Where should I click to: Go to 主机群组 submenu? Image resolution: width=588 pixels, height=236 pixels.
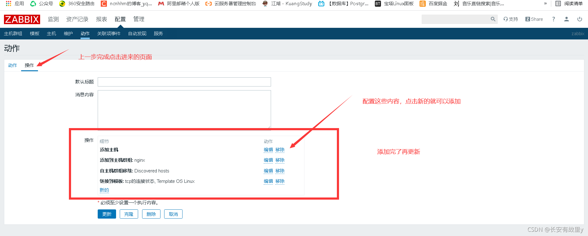(13, 34)
